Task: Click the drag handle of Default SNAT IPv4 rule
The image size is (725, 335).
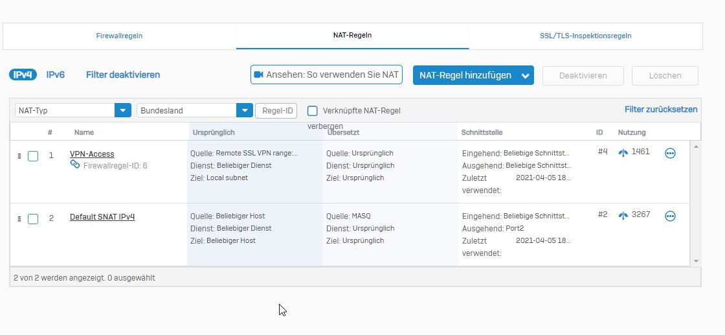Action: point(19,218)
